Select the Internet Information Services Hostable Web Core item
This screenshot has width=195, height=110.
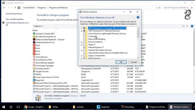(108, 53)
